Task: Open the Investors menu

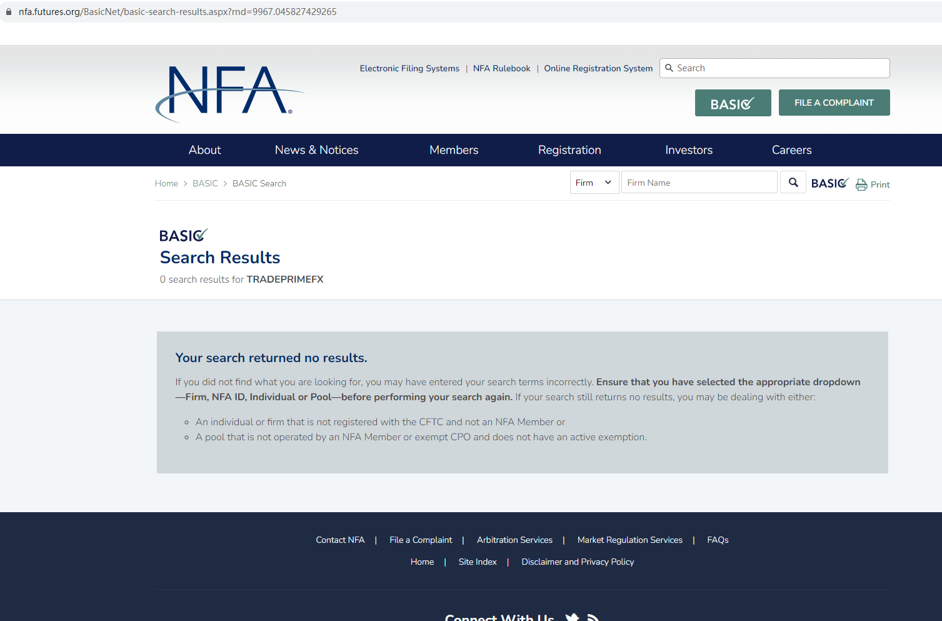Action: pos(689,150)
